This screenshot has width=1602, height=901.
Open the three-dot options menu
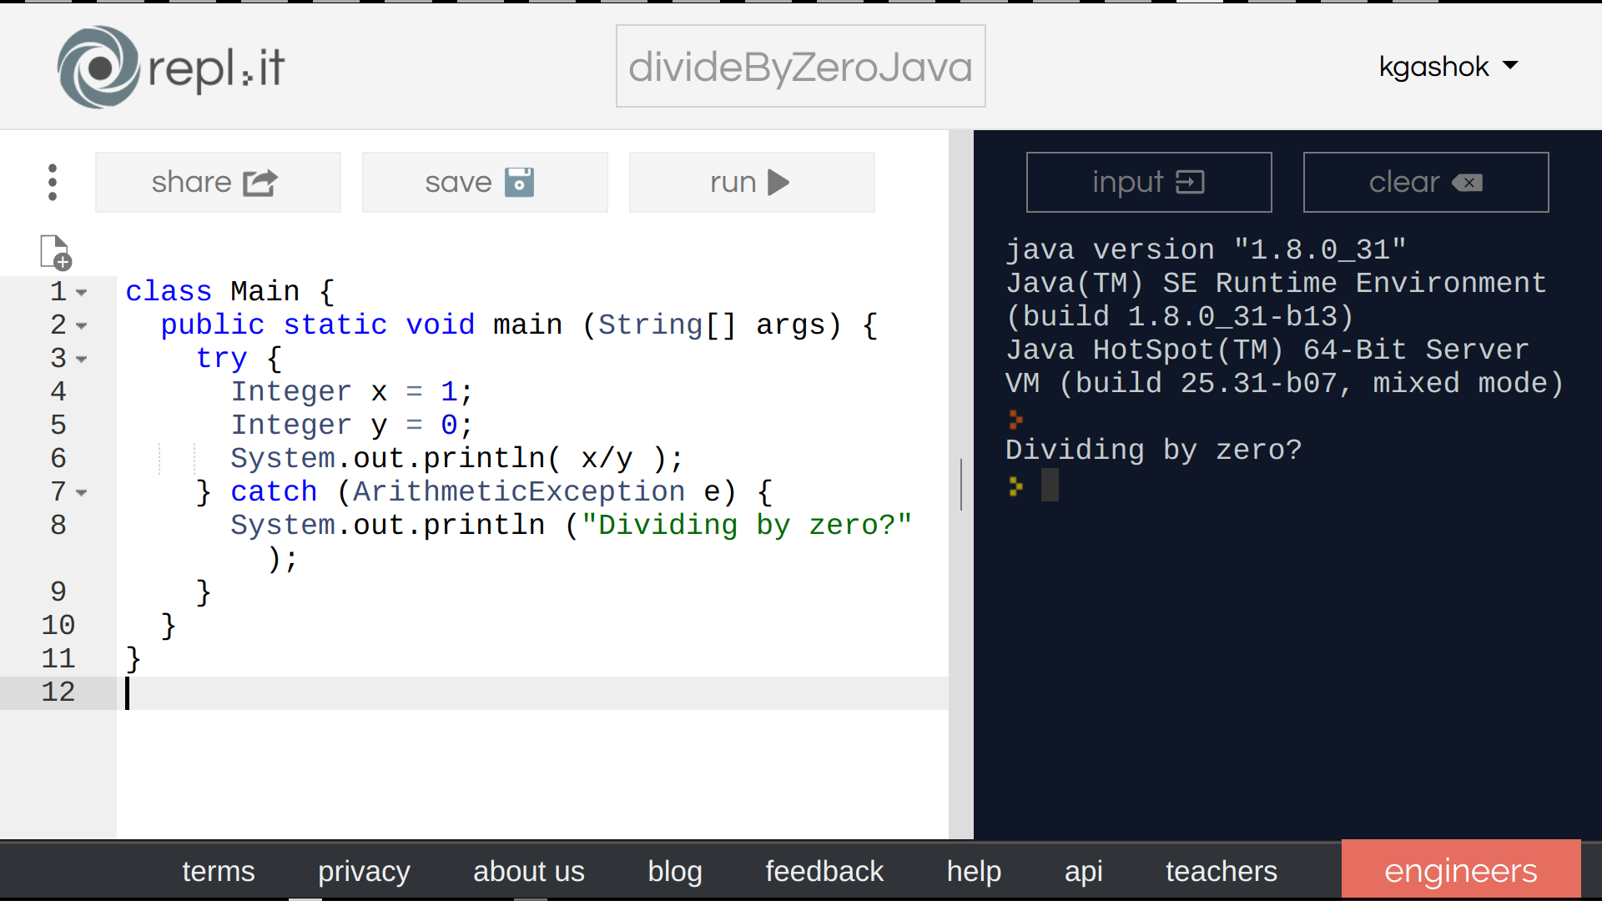[53, 182]
